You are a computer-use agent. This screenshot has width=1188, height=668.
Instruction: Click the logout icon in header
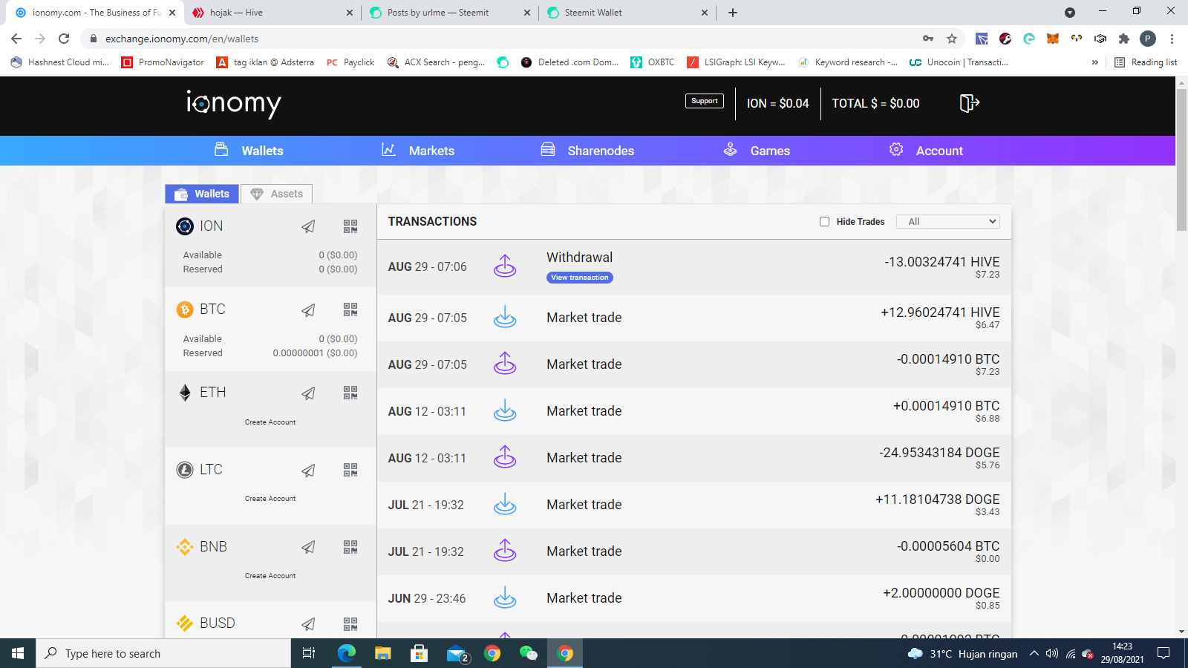(x=970, y=103)
